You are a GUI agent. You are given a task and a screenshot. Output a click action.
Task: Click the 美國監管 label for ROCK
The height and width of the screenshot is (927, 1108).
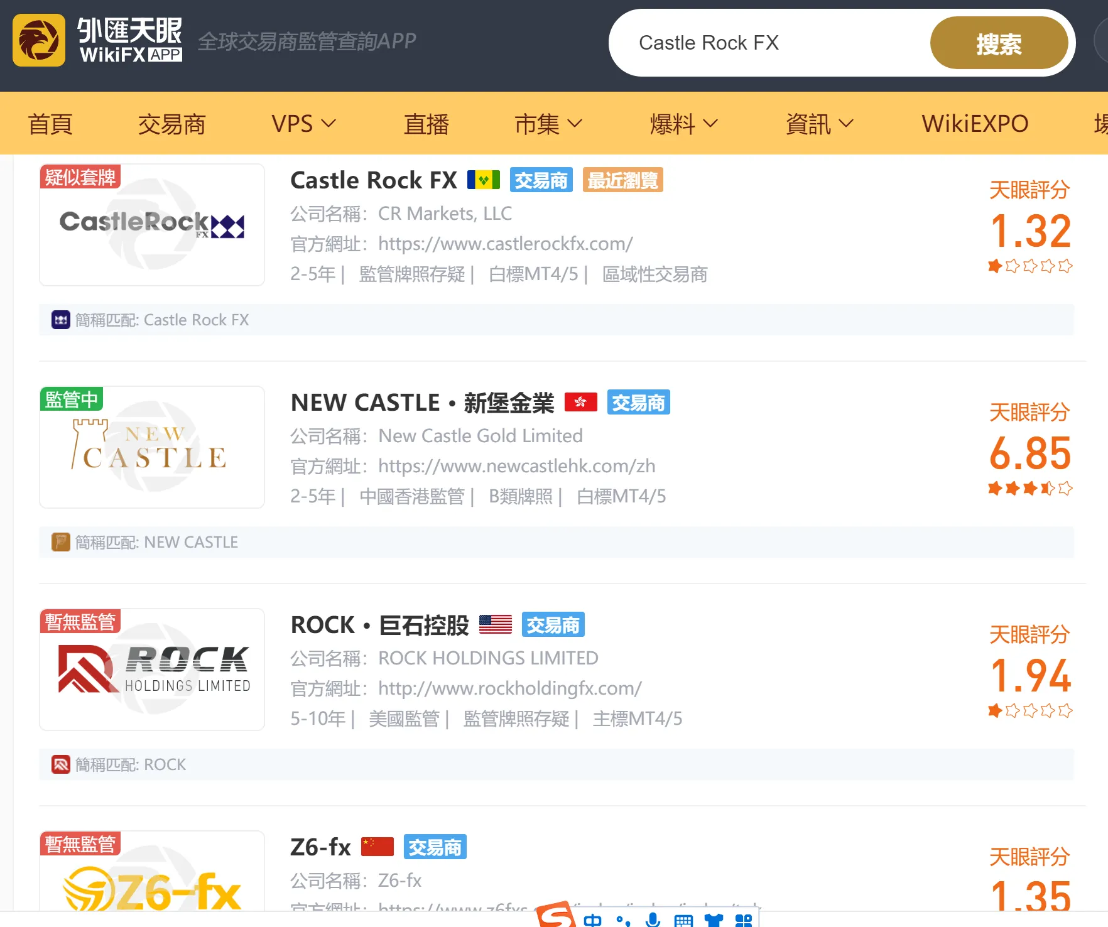tap(404, 719)
